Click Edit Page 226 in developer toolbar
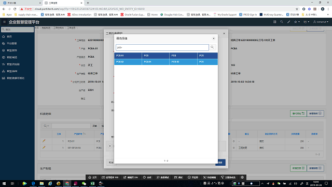Screen dimensions: 332x187 point(131,177)
